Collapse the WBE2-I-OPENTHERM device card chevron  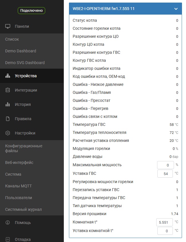pyautogui.click(x=176, y=9)
